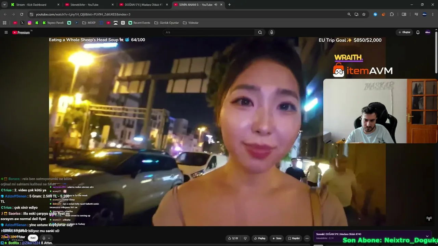This screenshot has height=246, width=438.
Task: Like the video showing 3,1 B
Action: pyautogui.click(x=233, y=238)
